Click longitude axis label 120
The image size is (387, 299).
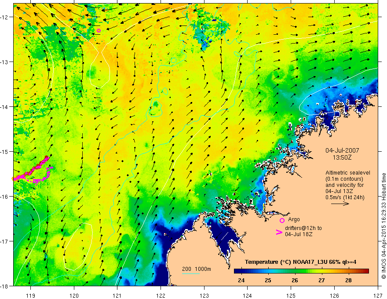pyautogui.click(x=74, y=295)
